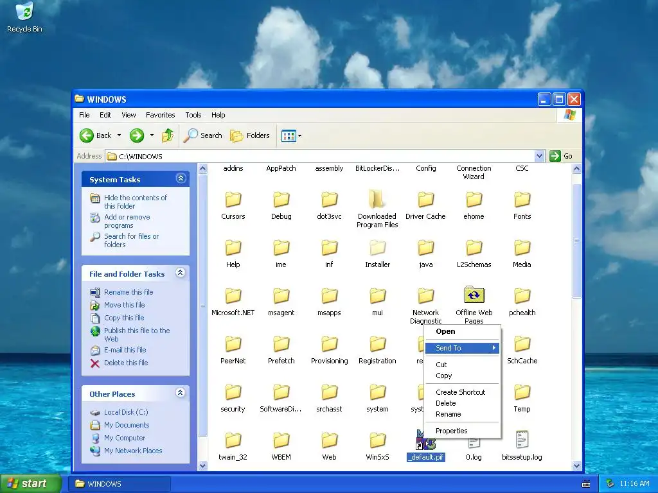This screenshot has width=658, height=493.
Task: Select the Debug folder icon
Action: (281, 200)
